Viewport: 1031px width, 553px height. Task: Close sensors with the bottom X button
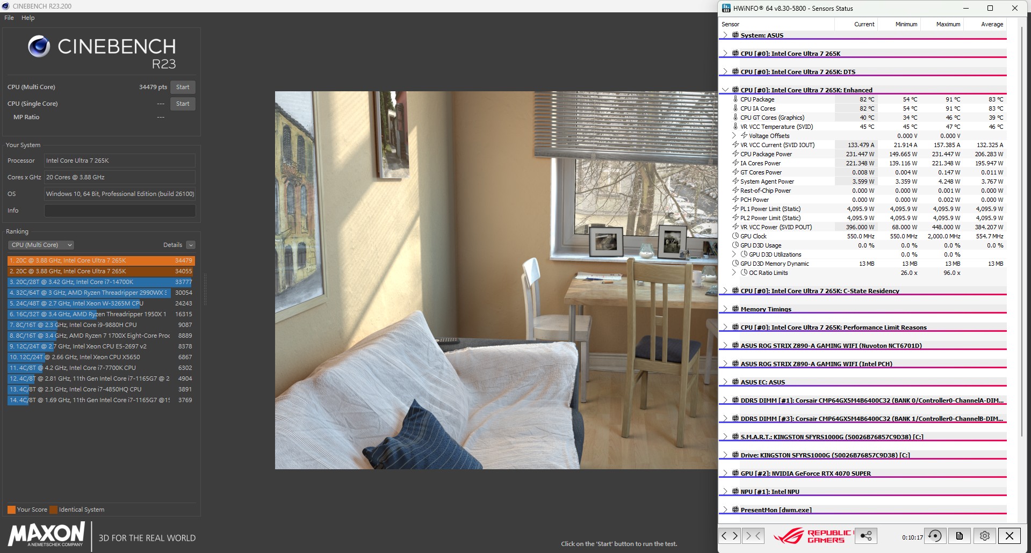(x=1010, y=536)
